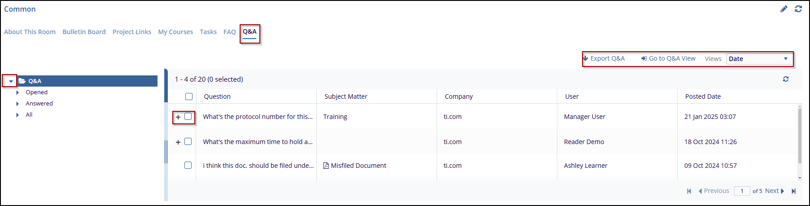Open the FAQ tab
810x206 pixels.
(x=229, y=32)
